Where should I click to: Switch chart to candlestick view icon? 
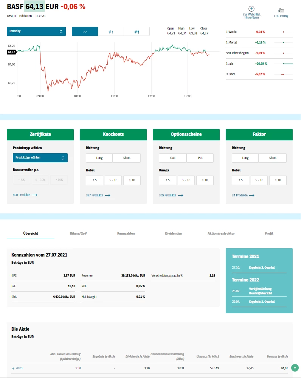137,31
